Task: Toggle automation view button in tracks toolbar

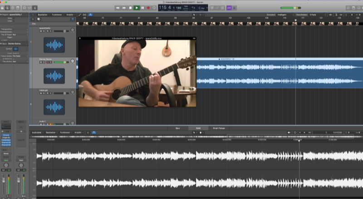Action: (80, 15)
